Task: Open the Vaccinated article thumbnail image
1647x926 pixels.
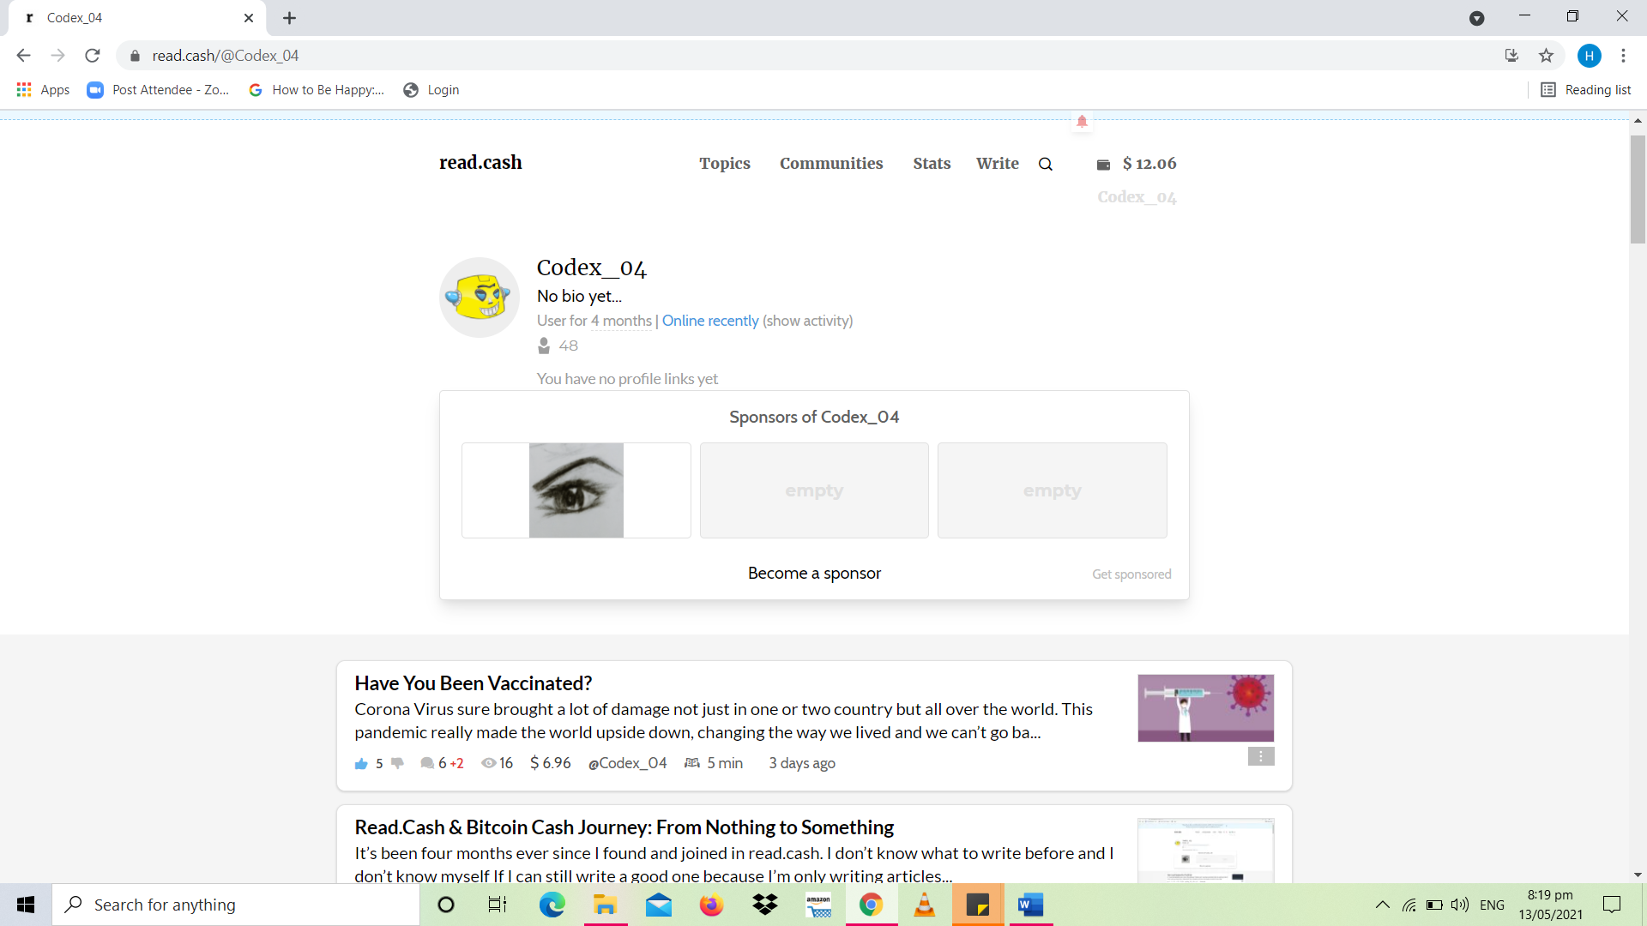Action: click(1206, 708)
